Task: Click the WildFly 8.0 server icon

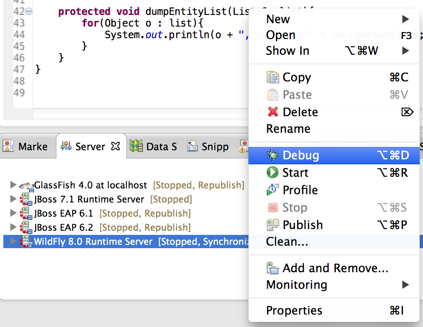Action: (26, 242)
